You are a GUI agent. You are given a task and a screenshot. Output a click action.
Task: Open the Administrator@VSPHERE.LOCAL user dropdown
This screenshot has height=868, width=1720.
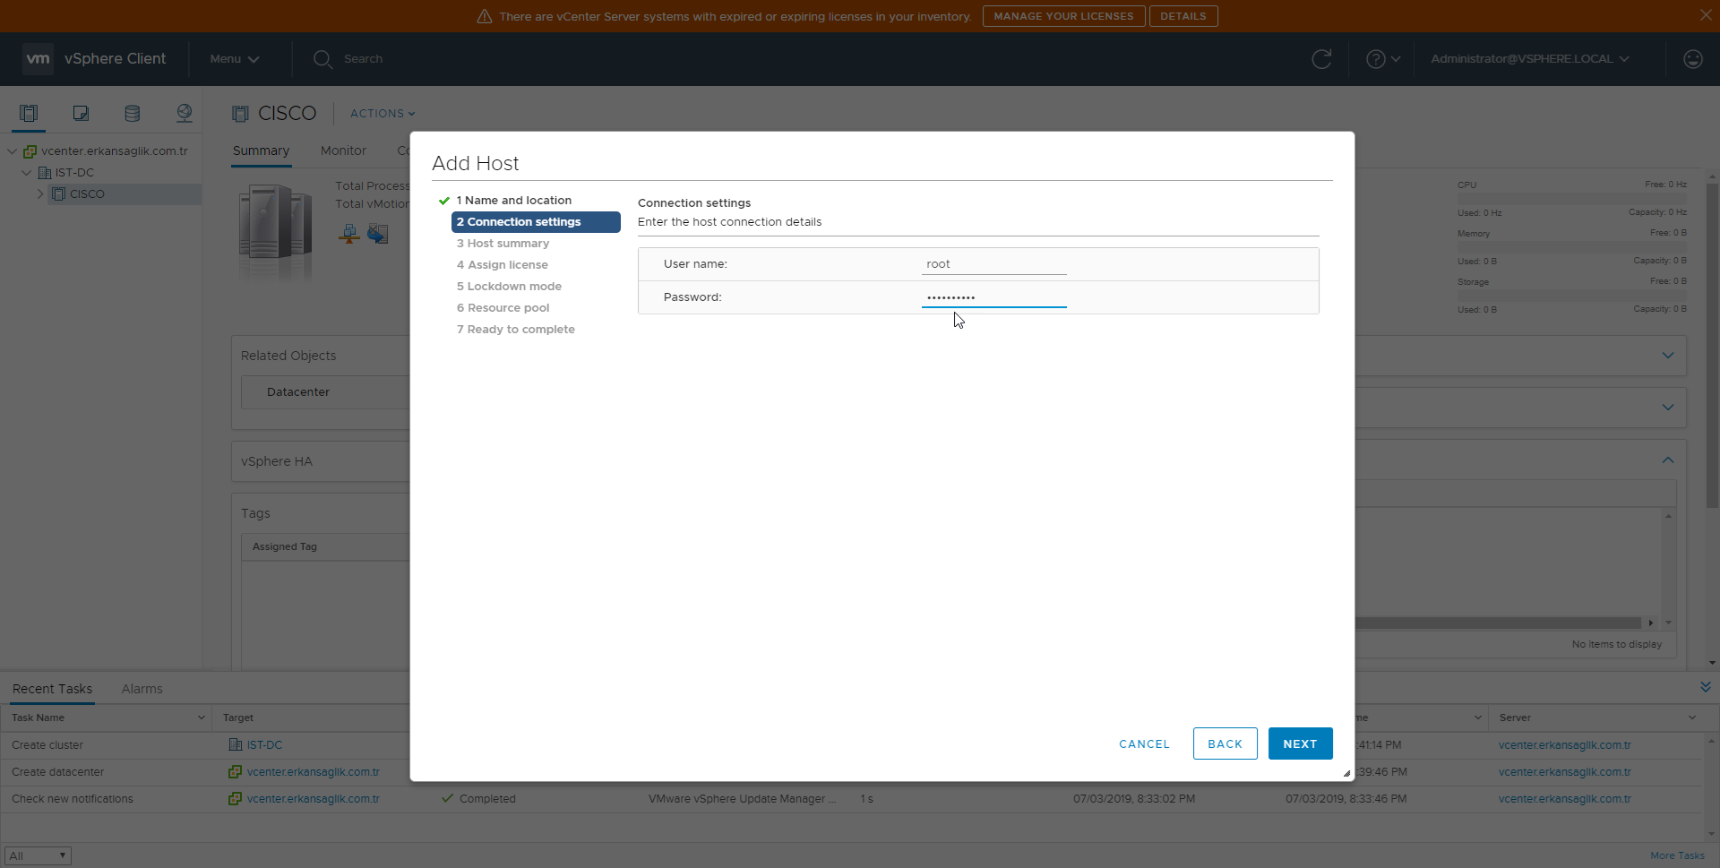click(x=1530, y=59)
